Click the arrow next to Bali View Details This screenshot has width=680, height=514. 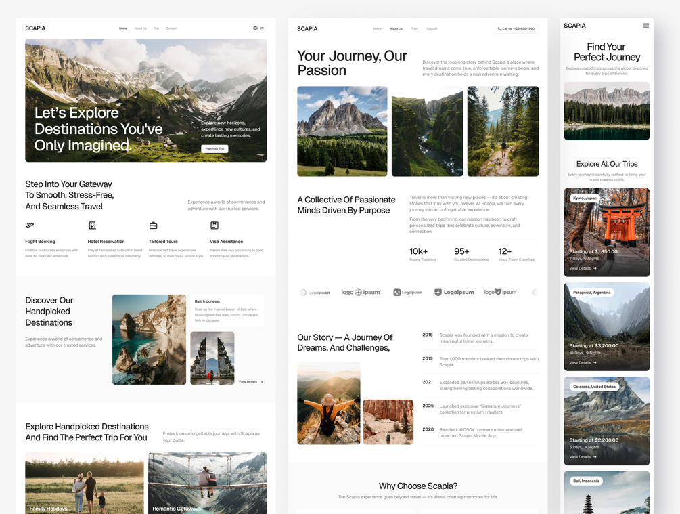pos(262,381)
